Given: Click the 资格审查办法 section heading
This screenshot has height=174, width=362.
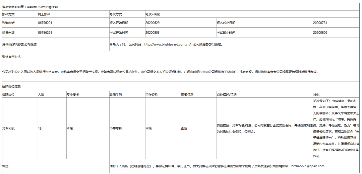Looking at the screenshot, I should pos(11,56).
